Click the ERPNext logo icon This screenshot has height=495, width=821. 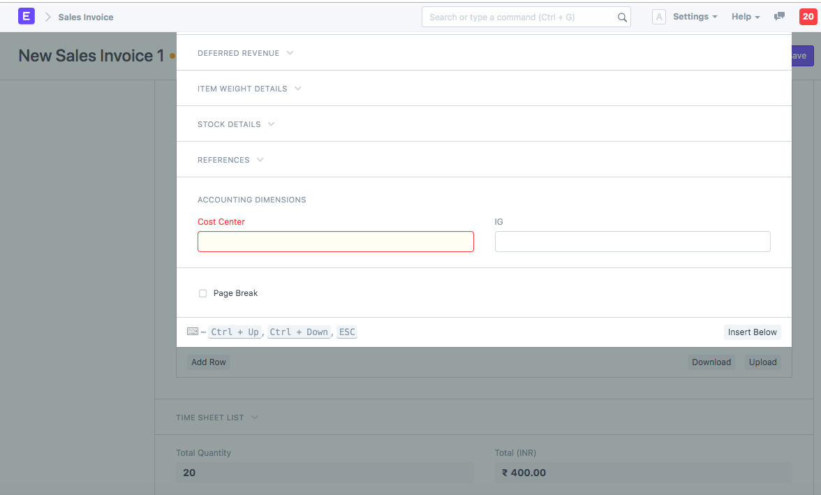[26, 15]
